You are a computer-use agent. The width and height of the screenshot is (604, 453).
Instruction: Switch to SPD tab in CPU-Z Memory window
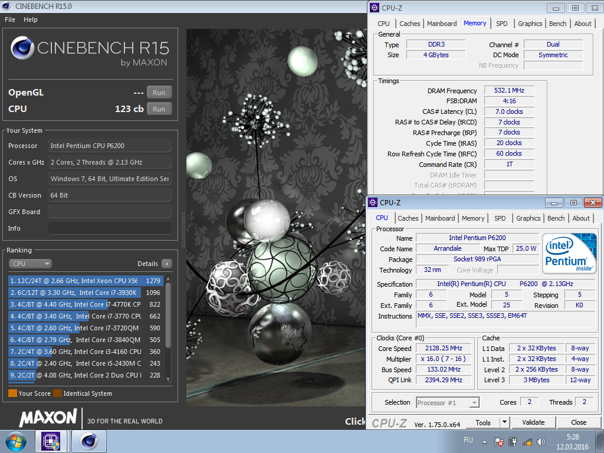pyautogui.click(x=501, y=24)
